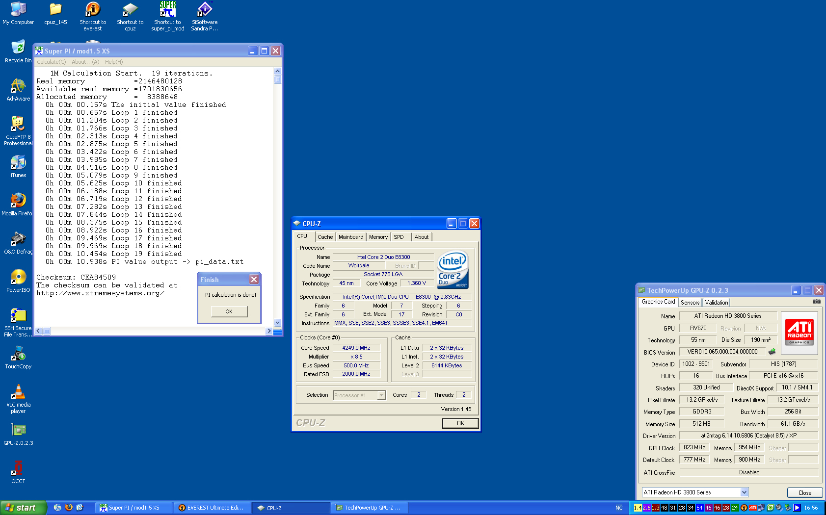Open the cpuz_145 folder on desktop
826x515 pixels.
click(x=55, y=13)
